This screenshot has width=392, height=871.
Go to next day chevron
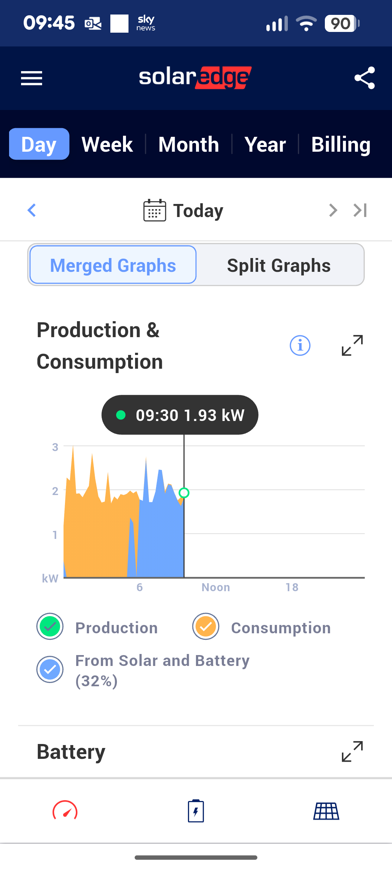pyautogui.click(x=333, y=210)
